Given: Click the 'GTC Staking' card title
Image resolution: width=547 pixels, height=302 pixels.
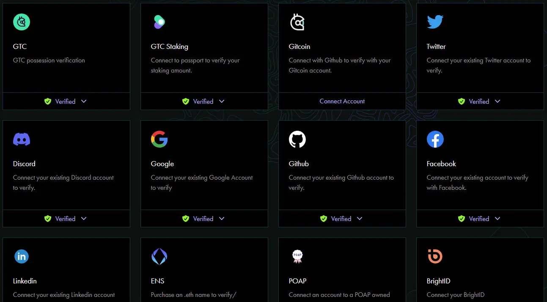Looking at the screenshot, I should 170,46.
